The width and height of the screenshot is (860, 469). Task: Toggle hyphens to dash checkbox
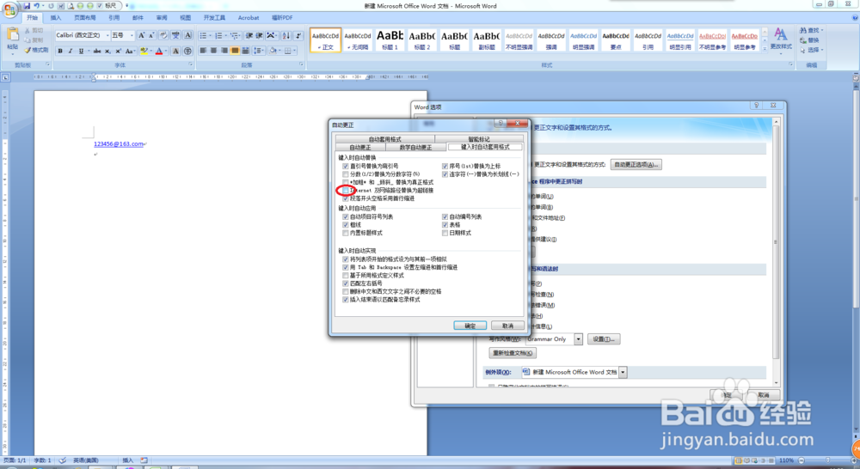pos(445,174)
